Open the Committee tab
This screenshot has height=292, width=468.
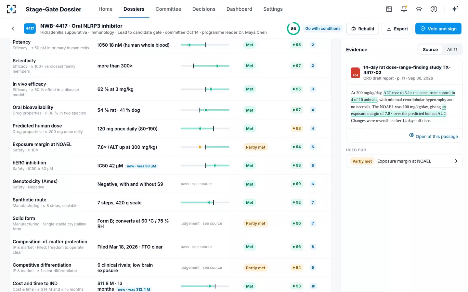[168, 9]
